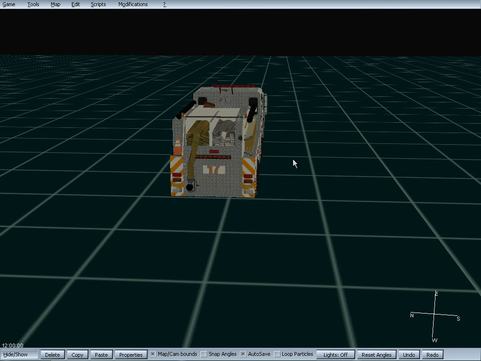Enable the Loop Particles checkbox
This screenshot has height=361, width=481.
tap(277, 354)
